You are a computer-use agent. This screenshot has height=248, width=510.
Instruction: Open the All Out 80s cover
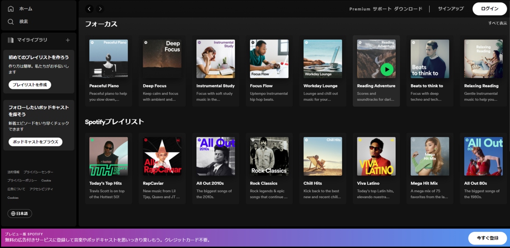[483, 156]
